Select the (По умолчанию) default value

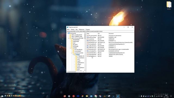[x=92, y=36]
